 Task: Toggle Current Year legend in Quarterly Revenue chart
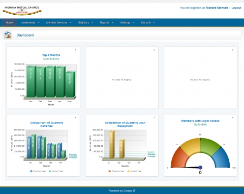pyautogui.click(x=56, y=171)
